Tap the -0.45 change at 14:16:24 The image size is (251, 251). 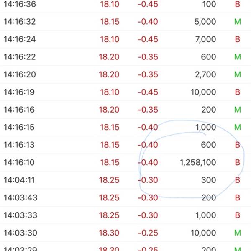[148, 39]
